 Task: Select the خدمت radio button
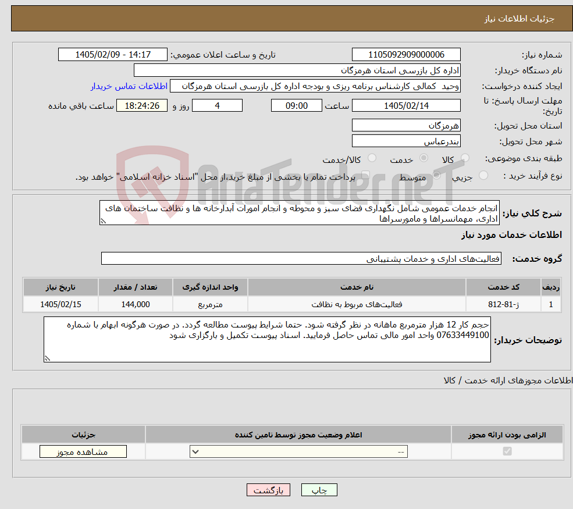pyautogui.click(x=423, y=158)
